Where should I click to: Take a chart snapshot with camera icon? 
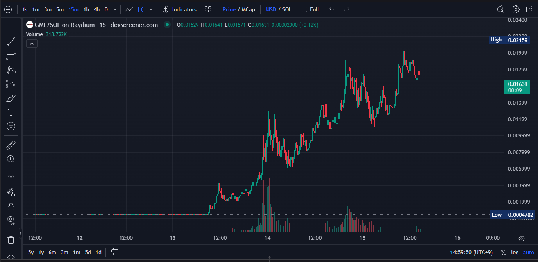530,9
